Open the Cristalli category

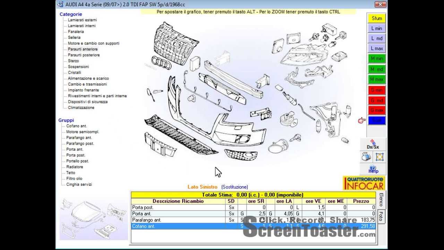[x=74, y=73]
